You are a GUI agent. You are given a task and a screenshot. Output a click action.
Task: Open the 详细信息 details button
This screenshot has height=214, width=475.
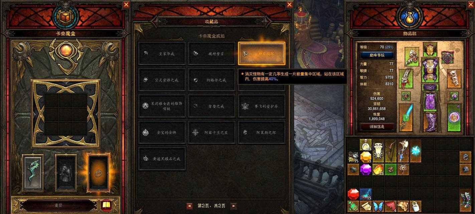377,127
